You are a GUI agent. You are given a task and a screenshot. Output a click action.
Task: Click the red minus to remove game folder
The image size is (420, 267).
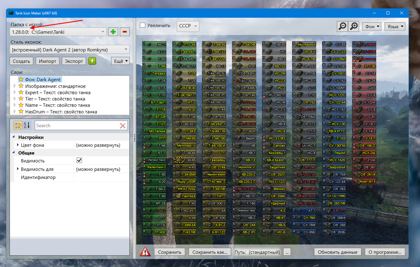point(124,32)
